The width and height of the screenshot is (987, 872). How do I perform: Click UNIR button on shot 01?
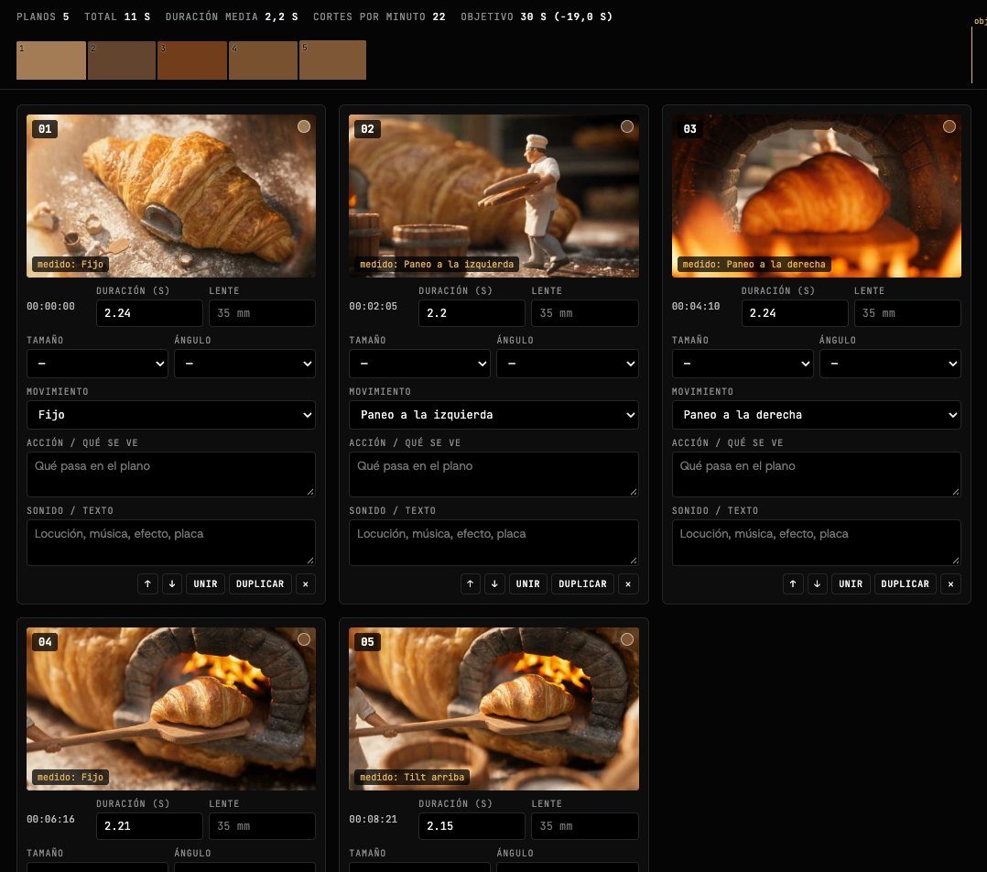tap(205, 583)
